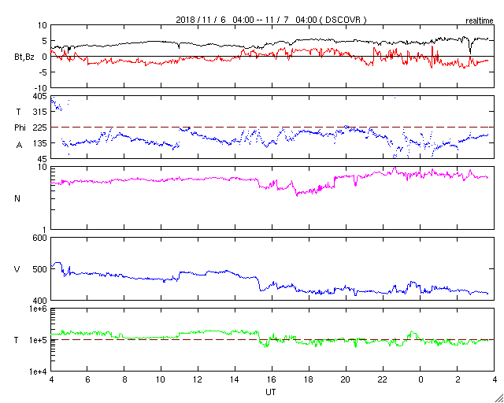Click the "18" hour tick label on the UT axis
504x403 pixels.
coord(309,379)
